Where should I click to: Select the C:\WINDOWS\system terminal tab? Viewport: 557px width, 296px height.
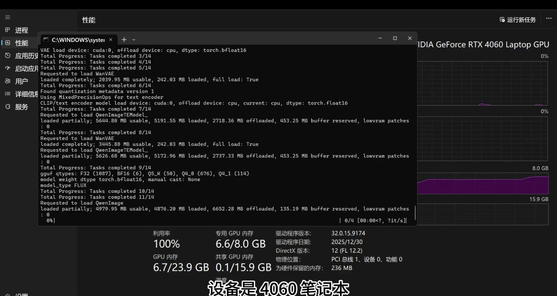point(78,40)
